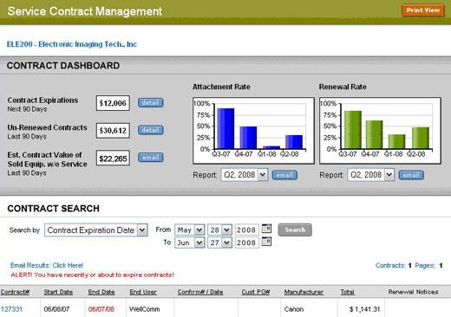Sort by the End User column header

143,292
